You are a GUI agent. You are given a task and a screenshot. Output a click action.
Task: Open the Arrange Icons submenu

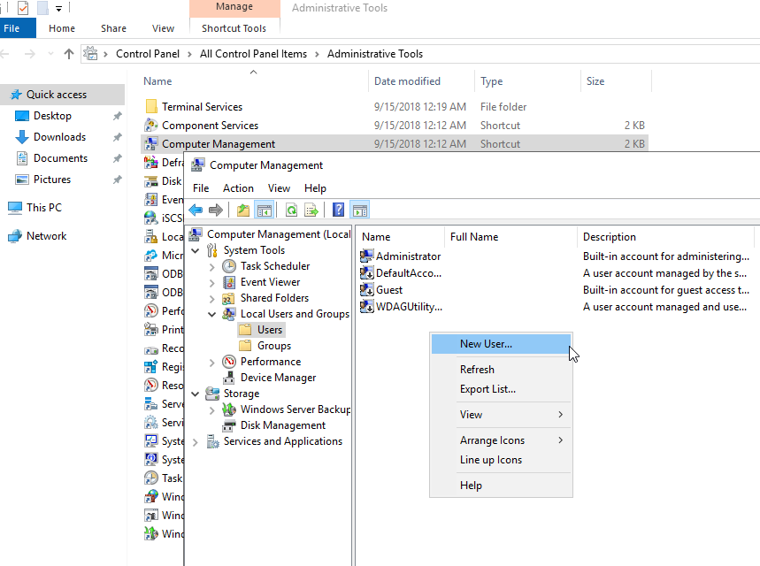[x=501, y=440]
